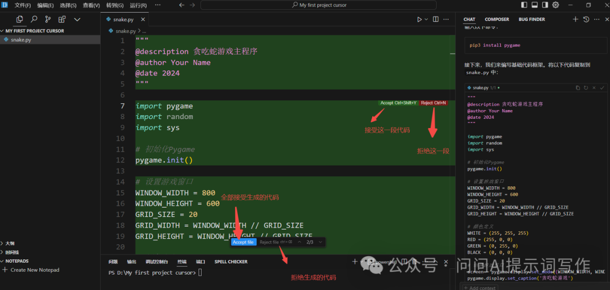The image size is (610, 290).
Task: Click the Reject file button
Action: tap(276, 242)
